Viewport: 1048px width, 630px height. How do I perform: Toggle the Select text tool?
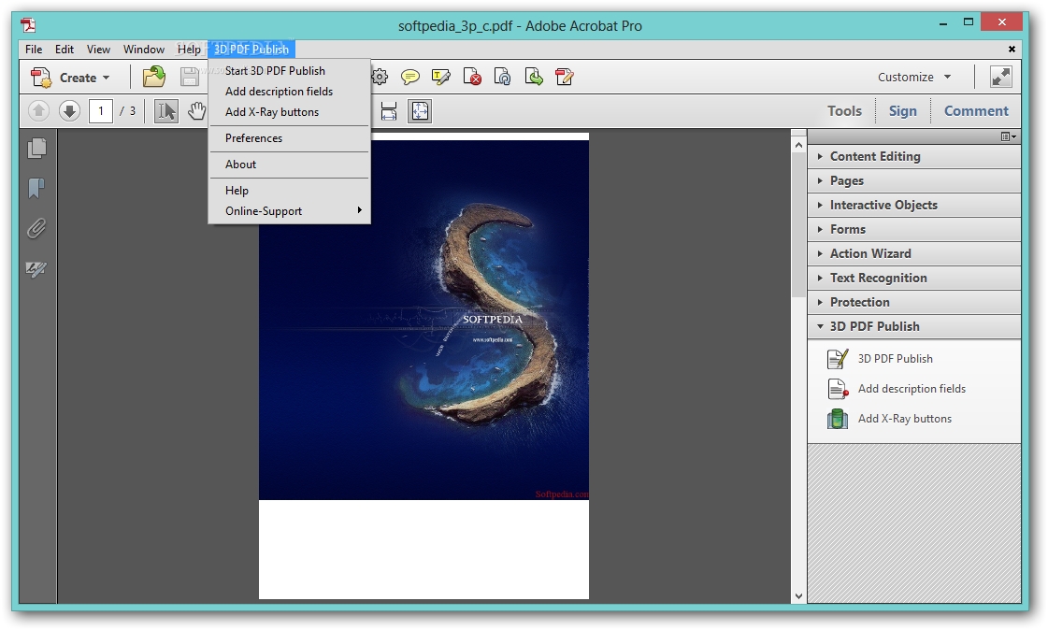(x=166, y=111)
